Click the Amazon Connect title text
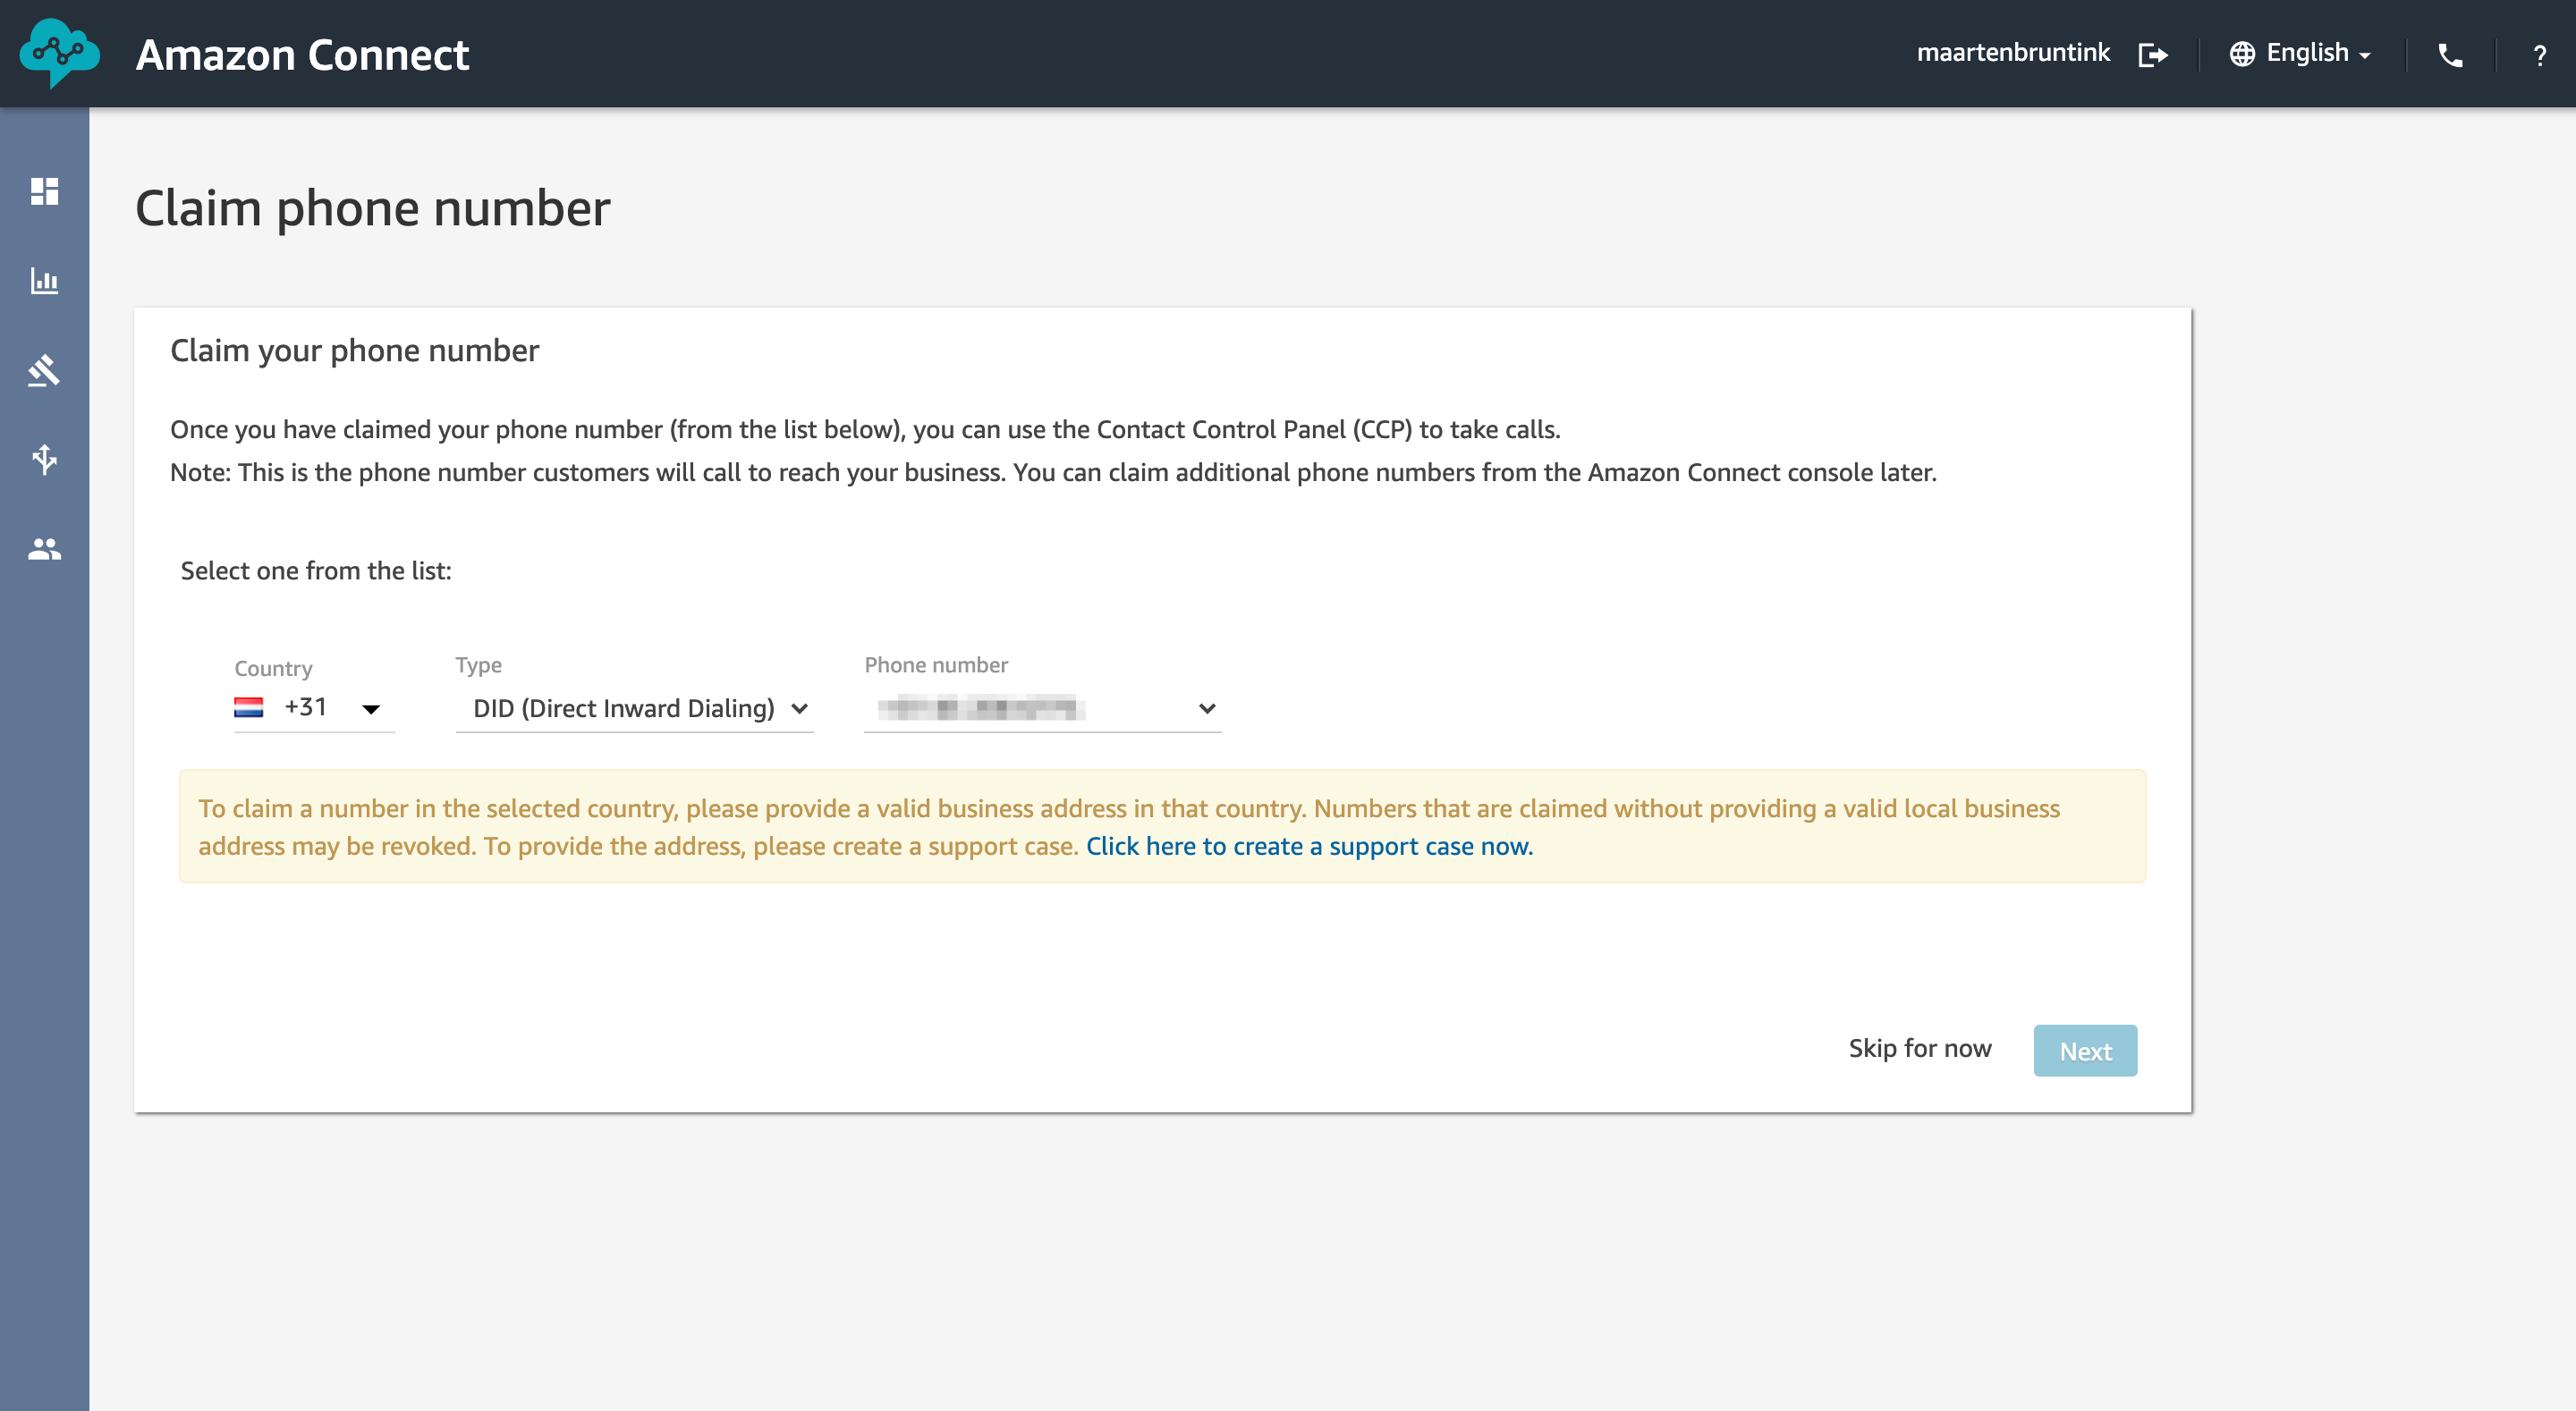 coord(302,55)
